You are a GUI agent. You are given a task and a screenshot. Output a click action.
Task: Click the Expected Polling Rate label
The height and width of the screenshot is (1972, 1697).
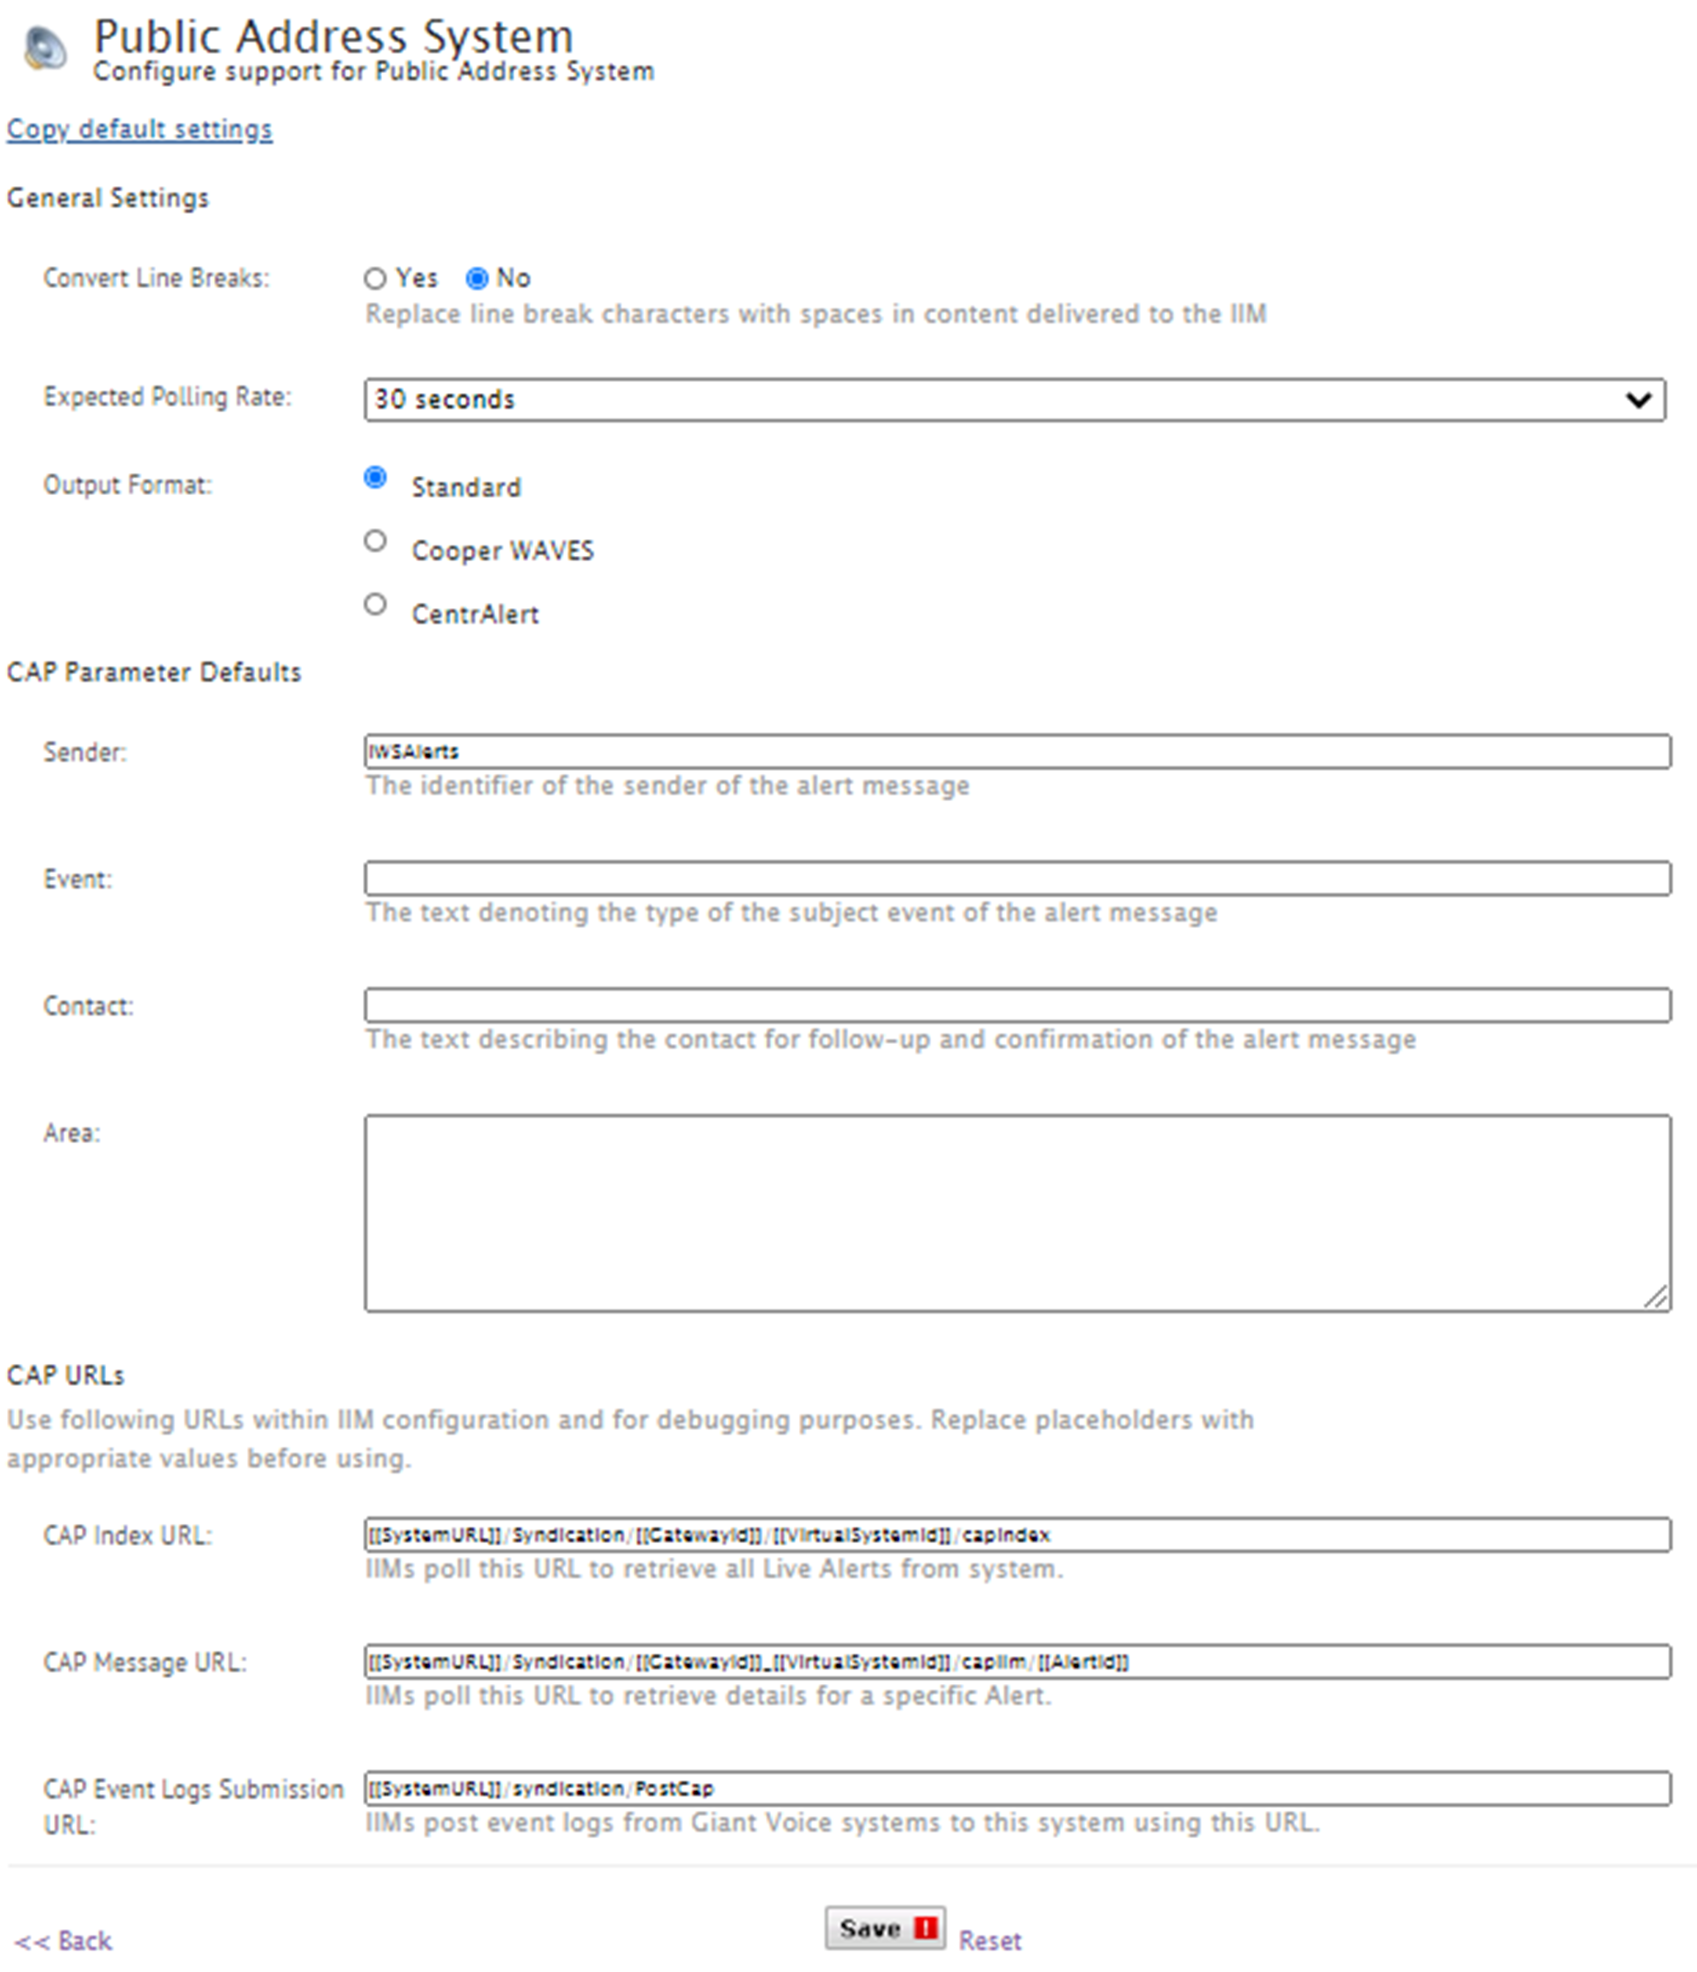coord(168,397)
